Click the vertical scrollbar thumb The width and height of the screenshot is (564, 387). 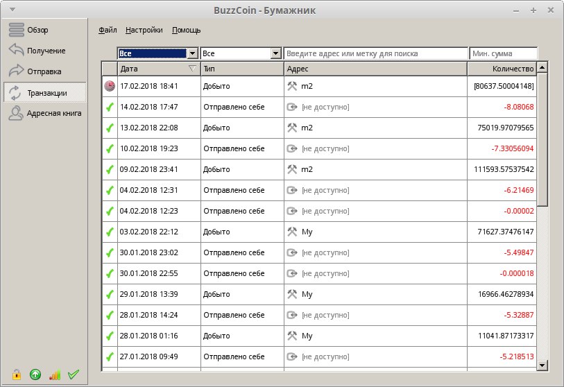[542, 139]
